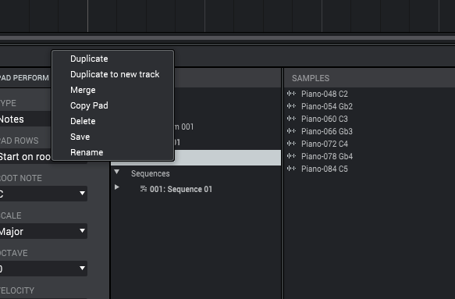Select the Piano-072 C4 sample name
Screen dimensions: 455x299
325,144
